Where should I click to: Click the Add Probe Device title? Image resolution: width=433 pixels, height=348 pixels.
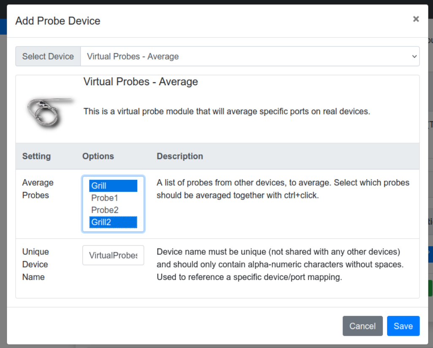click(x=58, y=21)
